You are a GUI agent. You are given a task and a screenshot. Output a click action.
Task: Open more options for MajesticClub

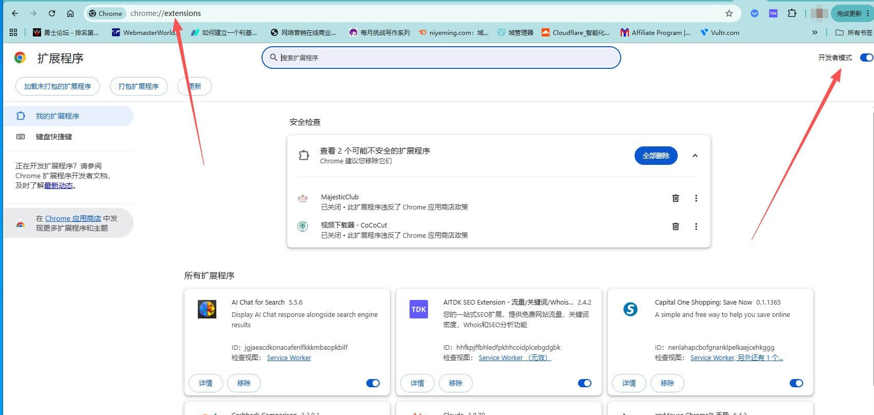[x=696, y=198]
